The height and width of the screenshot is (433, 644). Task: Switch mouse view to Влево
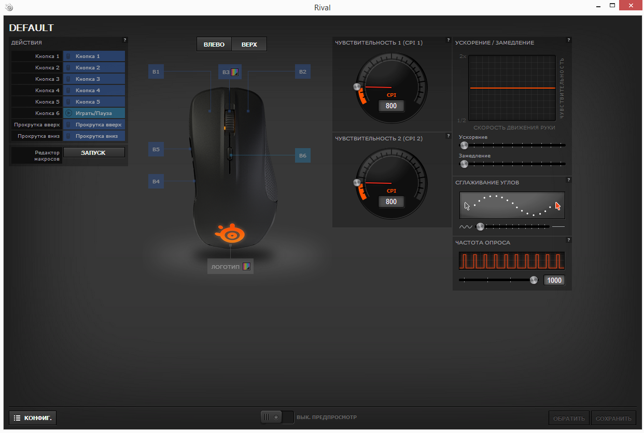coord(214,45)
